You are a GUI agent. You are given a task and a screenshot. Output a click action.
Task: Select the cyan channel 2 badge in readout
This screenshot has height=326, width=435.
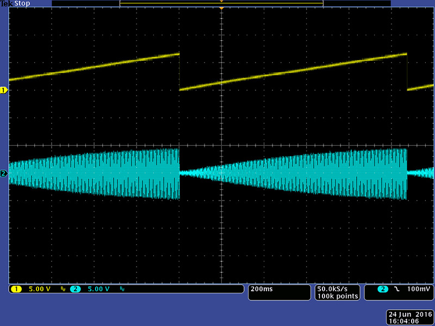click(75, 289)
